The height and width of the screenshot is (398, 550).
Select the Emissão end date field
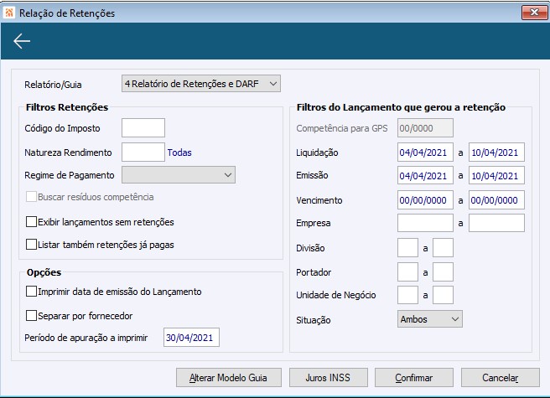coord(496,176)
